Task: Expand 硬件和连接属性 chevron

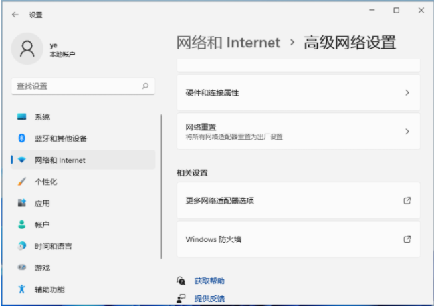Action: click(407, 93)
